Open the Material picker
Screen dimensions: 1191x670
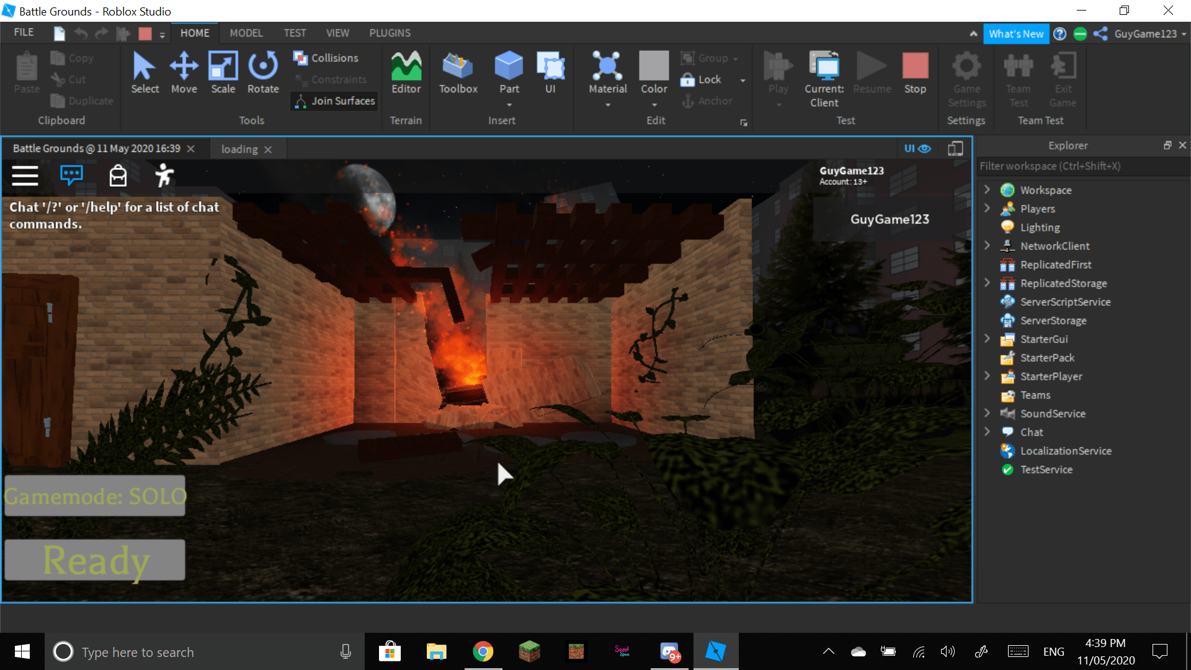[x=607, y=73]
